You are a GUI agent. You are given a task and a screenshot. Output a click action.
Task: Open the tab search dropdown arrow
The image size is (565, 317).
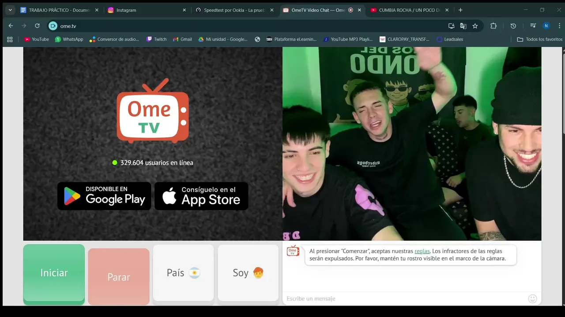[x=10, y=10]
